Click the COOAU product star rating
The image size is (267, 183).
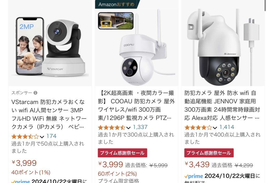coord(112,127)
